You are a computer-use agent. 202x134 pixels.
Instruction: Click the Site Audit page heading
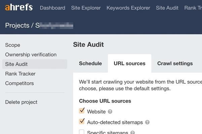(x=88, y=45)
